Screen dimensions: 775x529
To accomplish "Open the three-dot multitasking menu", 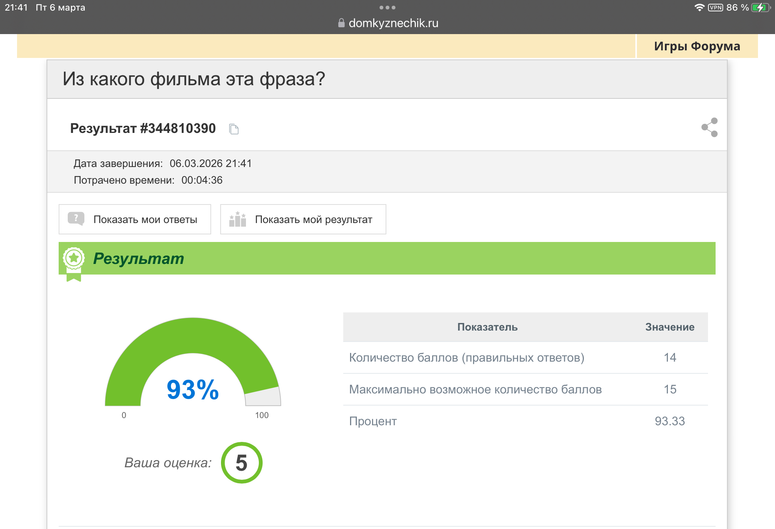I will [387, 8].
